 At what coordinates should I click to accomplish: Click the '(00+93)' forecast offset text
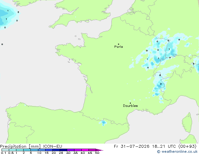click(187, 146)
